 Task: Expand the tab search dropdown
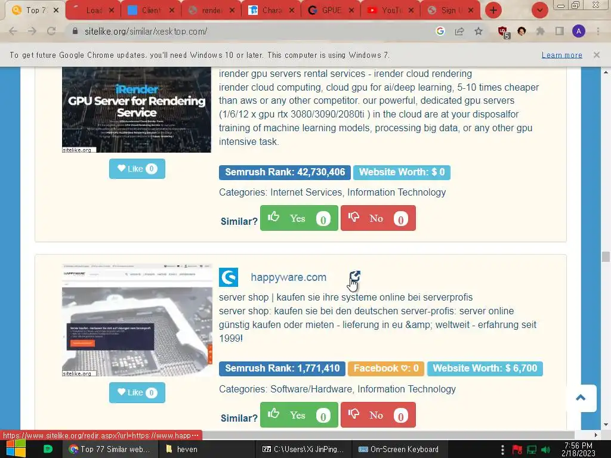pyautogui.click(x=540, y=10)
